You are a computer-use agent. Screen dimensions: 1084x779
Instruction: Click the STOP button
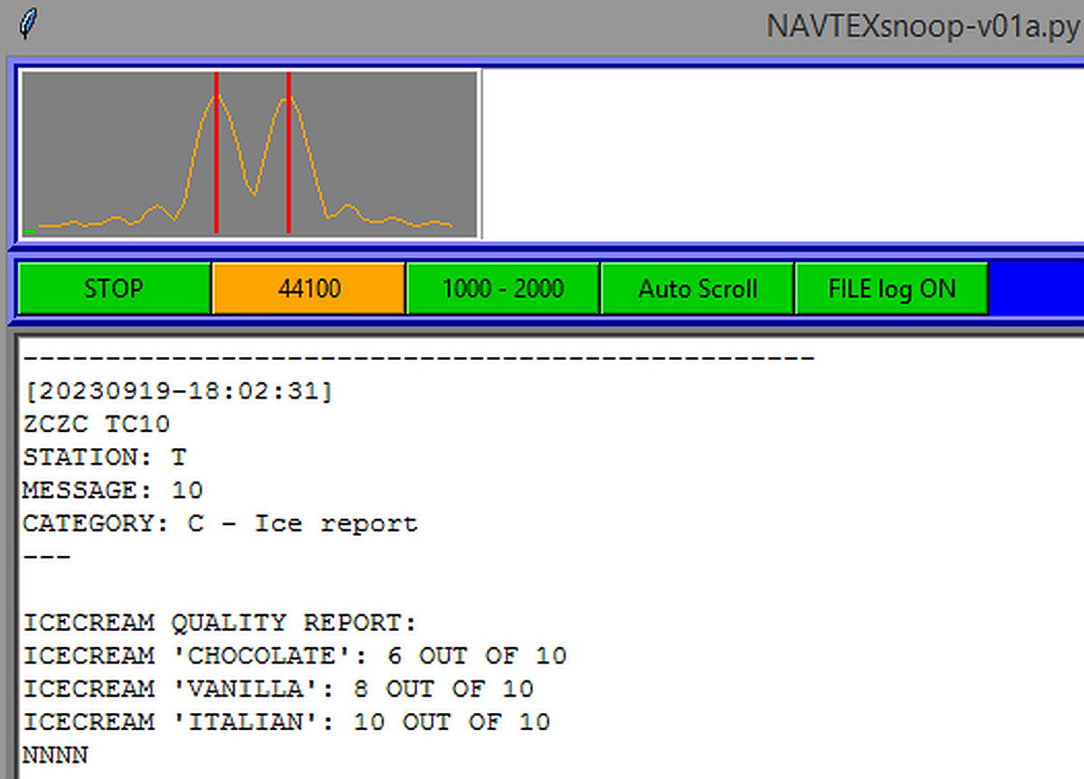point(115,289)
